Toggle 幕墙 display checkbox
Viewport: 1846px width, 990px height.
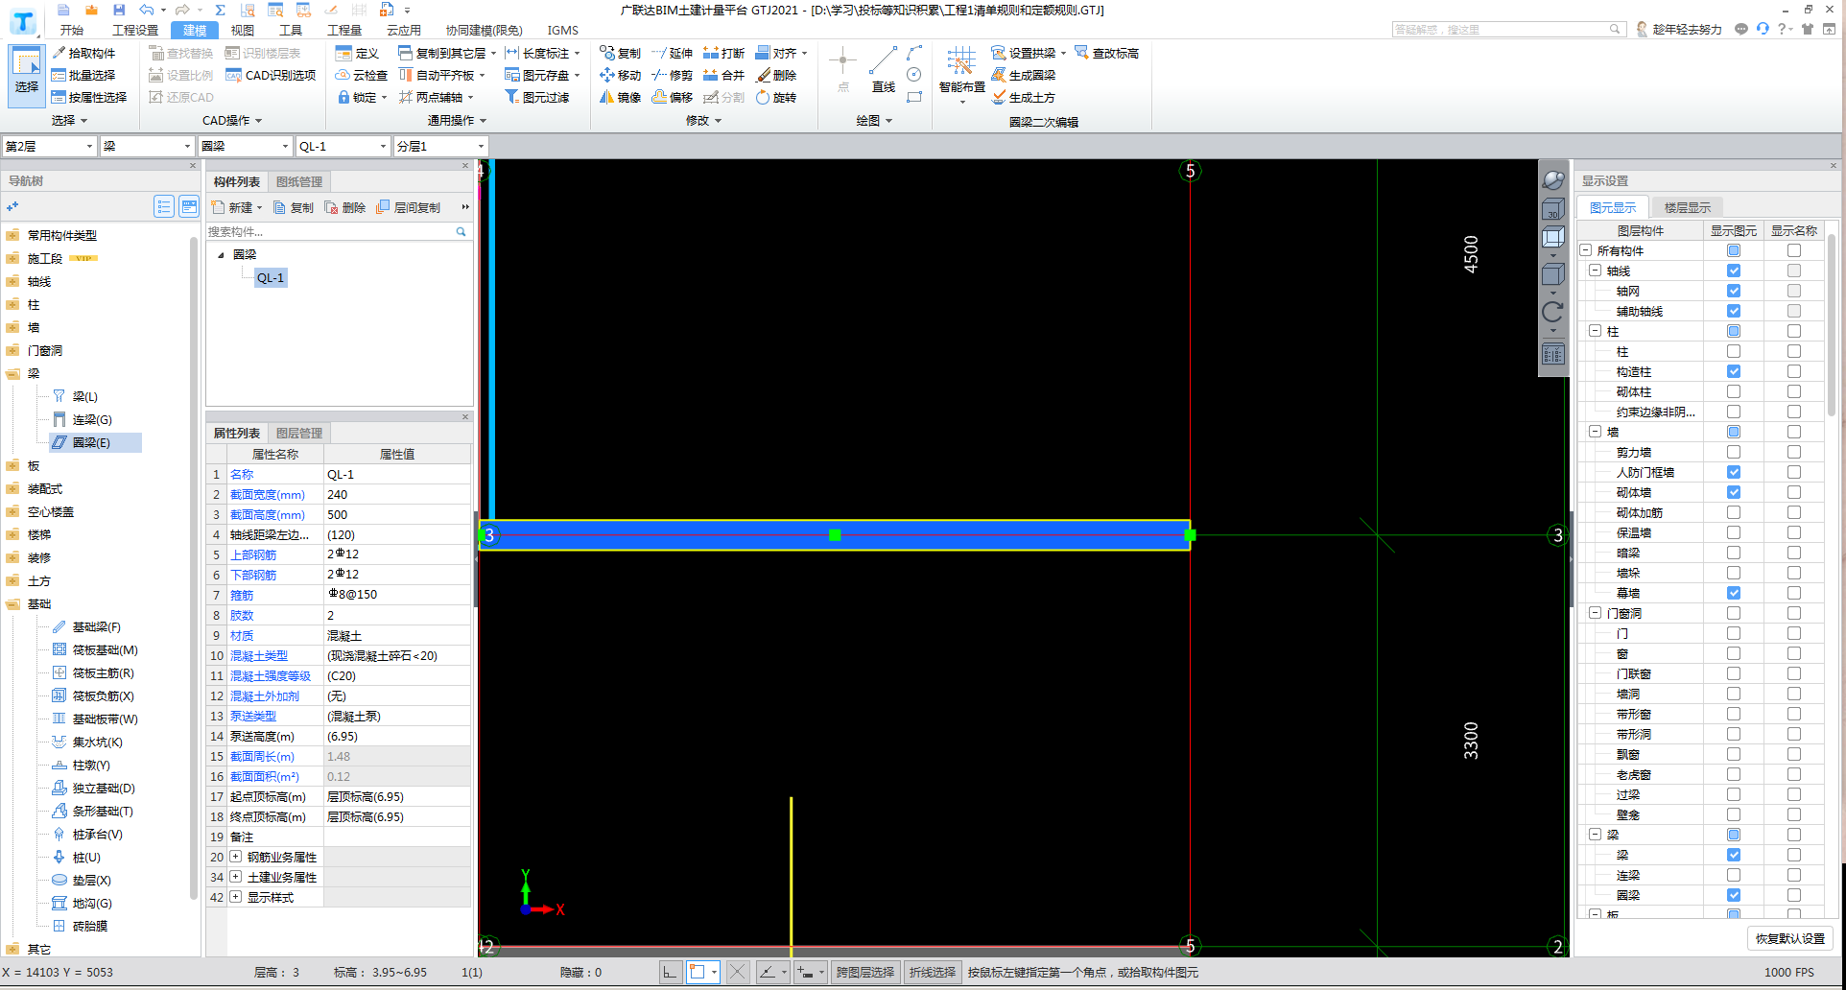pos(1734,593)
